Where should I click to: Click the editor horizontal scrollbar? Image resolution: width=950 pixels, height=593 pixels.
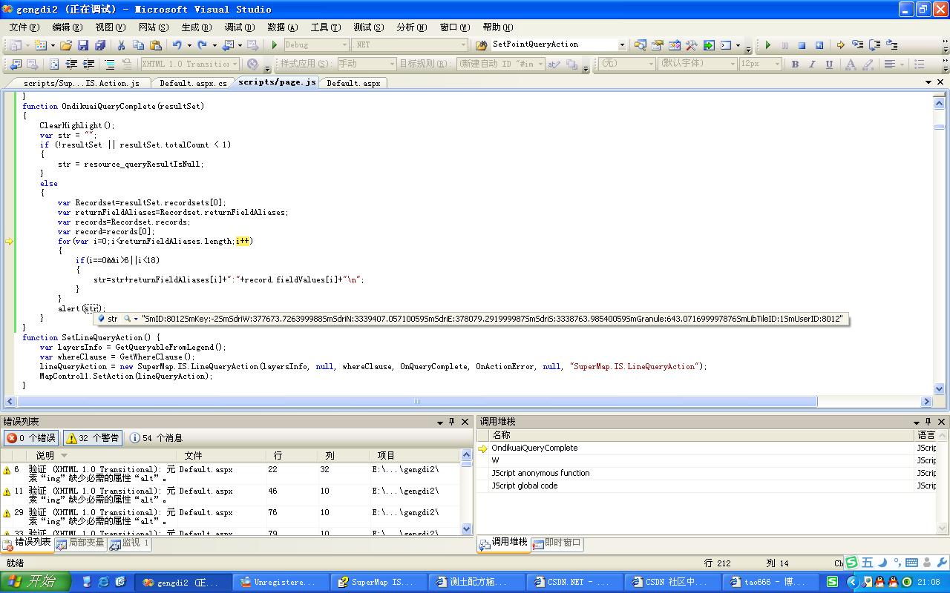tap(468, 402)
